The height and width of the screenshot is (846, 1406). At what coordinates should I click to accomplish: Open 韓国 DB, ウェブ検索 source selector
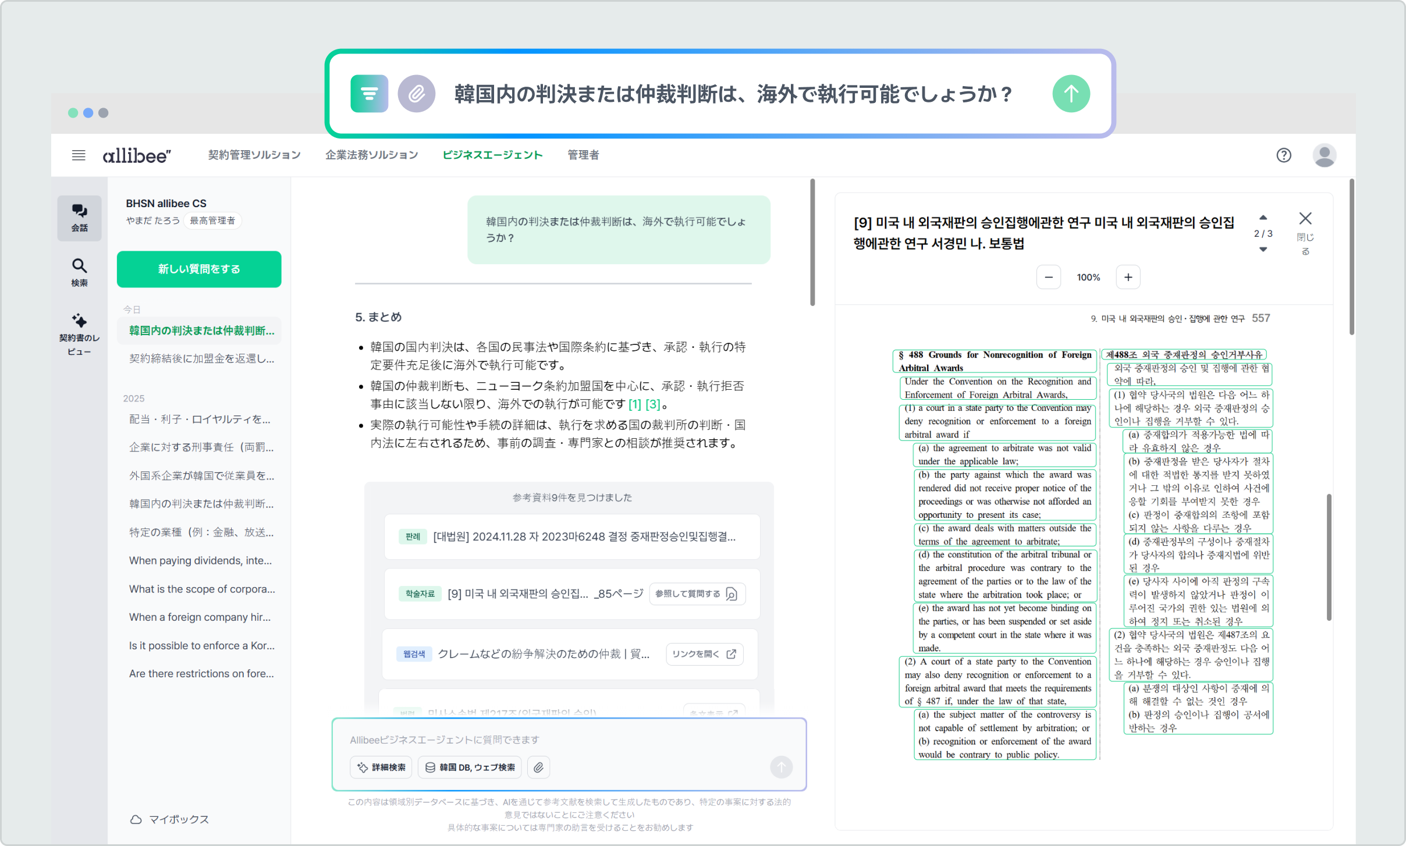point(470,767)
